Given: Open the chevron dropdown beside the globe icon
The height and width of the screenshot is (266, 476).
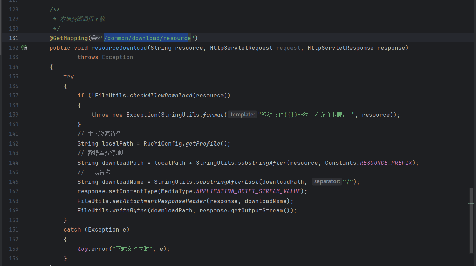Looking at the screenshot, I should (x=99, y=38).
